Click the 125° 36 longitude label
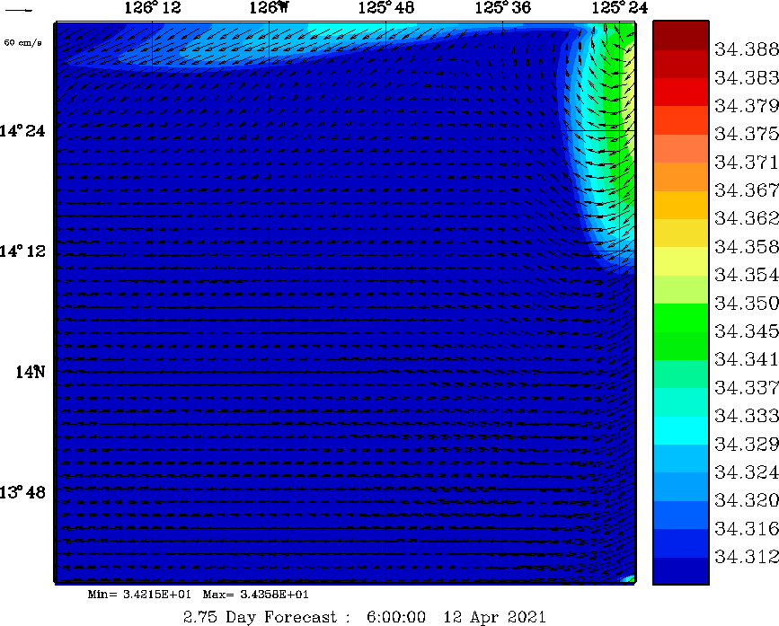The height and width of the screenshot is (626, 779). (503, 7)
